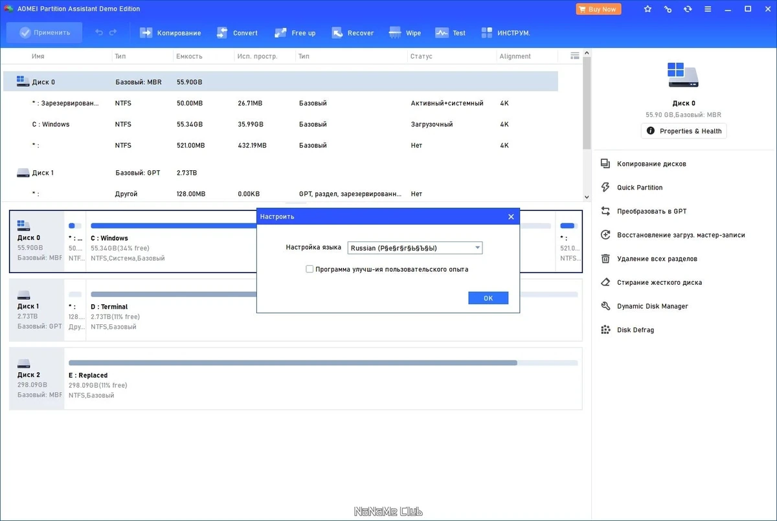Sort by Alignment column header
Image resolution: width=777 pixels, height=521 pixels.
515,56
